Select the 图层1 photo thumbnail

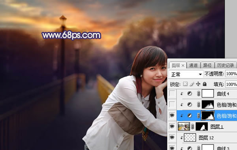click(x=184, y=126)
